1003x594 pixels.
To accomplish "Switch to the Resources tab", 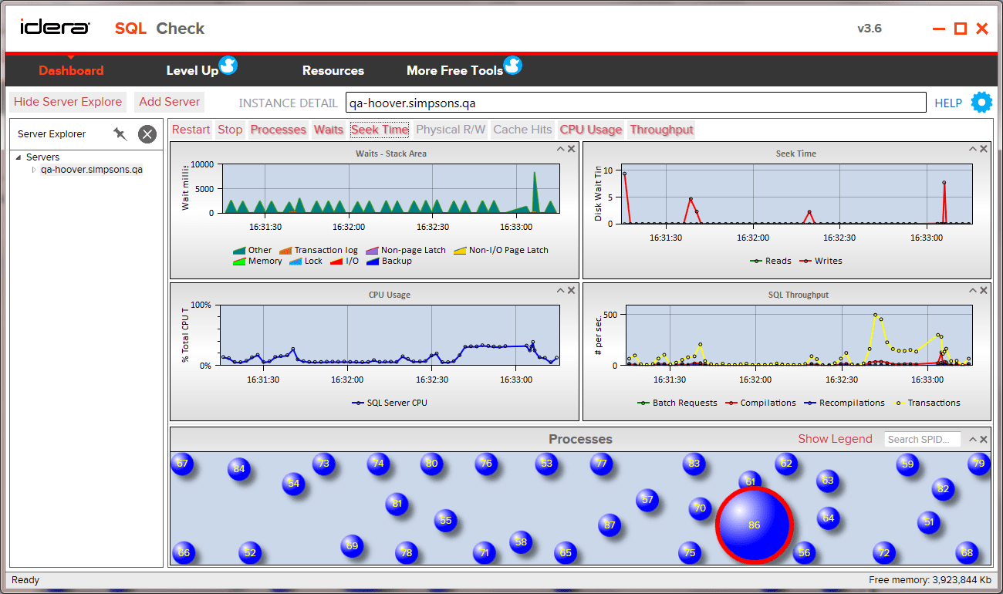I will coord(333,70).
